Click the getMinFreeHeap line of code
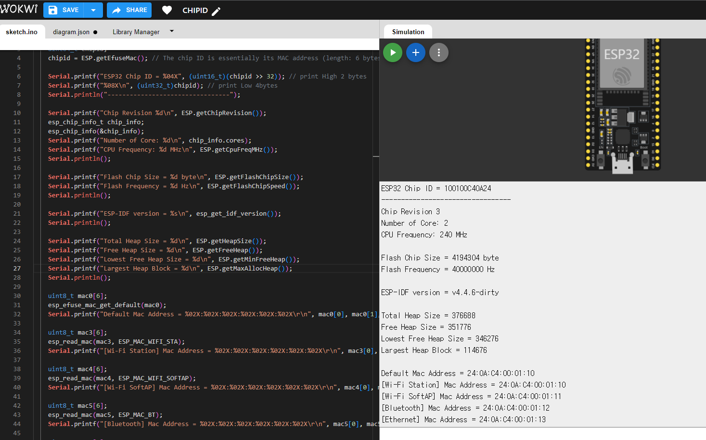Screen dimensions: 706x440 coord(174,259)
